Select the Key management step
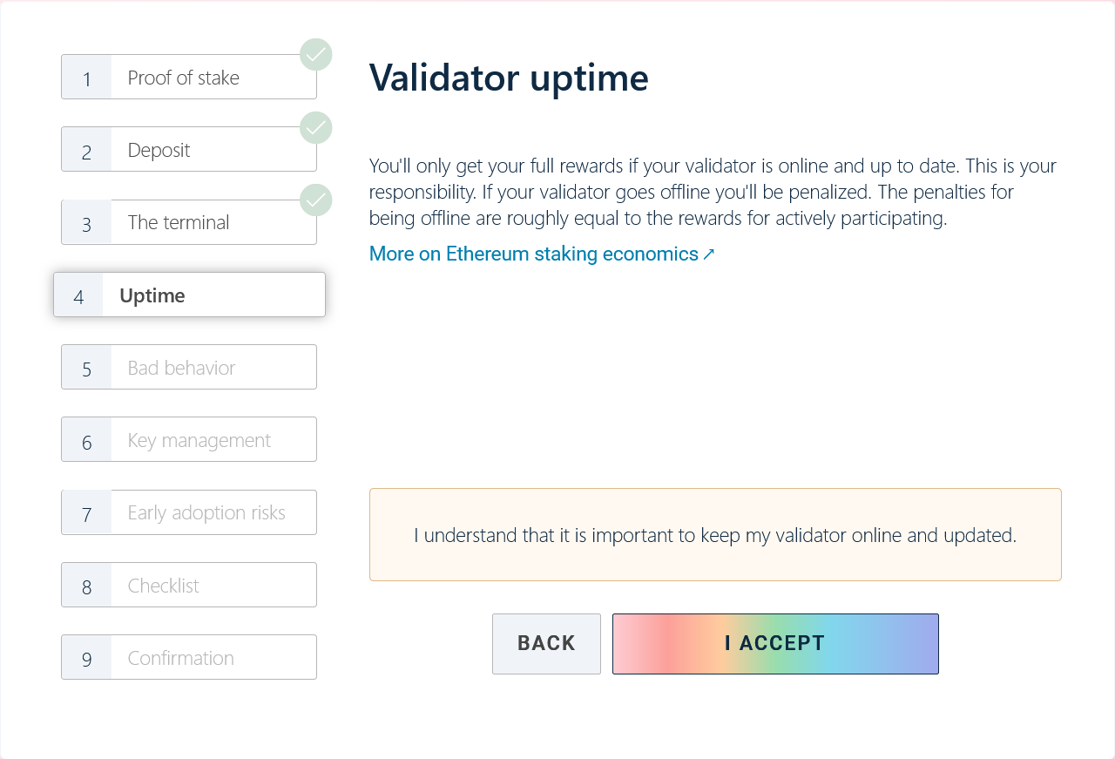 [188, 439]
